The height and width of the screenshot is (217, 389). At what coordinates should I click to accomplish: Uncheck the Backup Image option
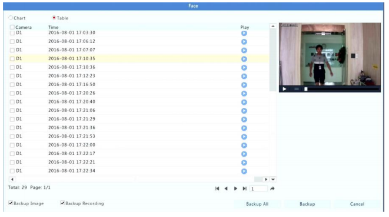[11, 203]
